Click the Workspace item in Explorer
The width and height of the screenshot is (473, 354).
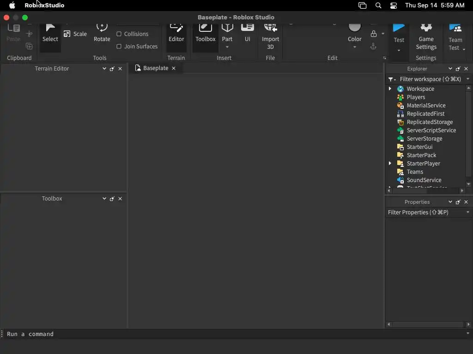pos(420,89)
